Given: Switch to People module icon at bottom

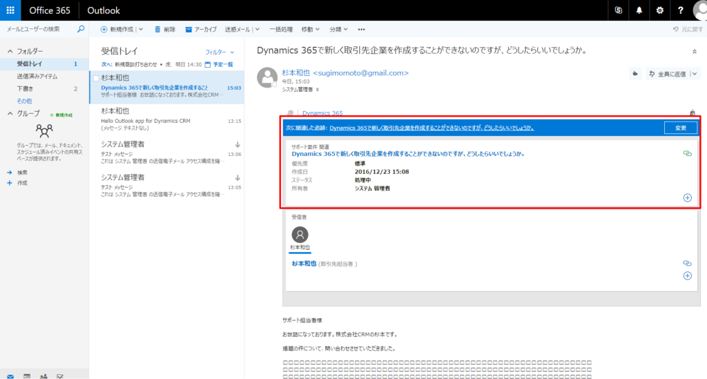Looking at the screenshot, I should point(43,376).
